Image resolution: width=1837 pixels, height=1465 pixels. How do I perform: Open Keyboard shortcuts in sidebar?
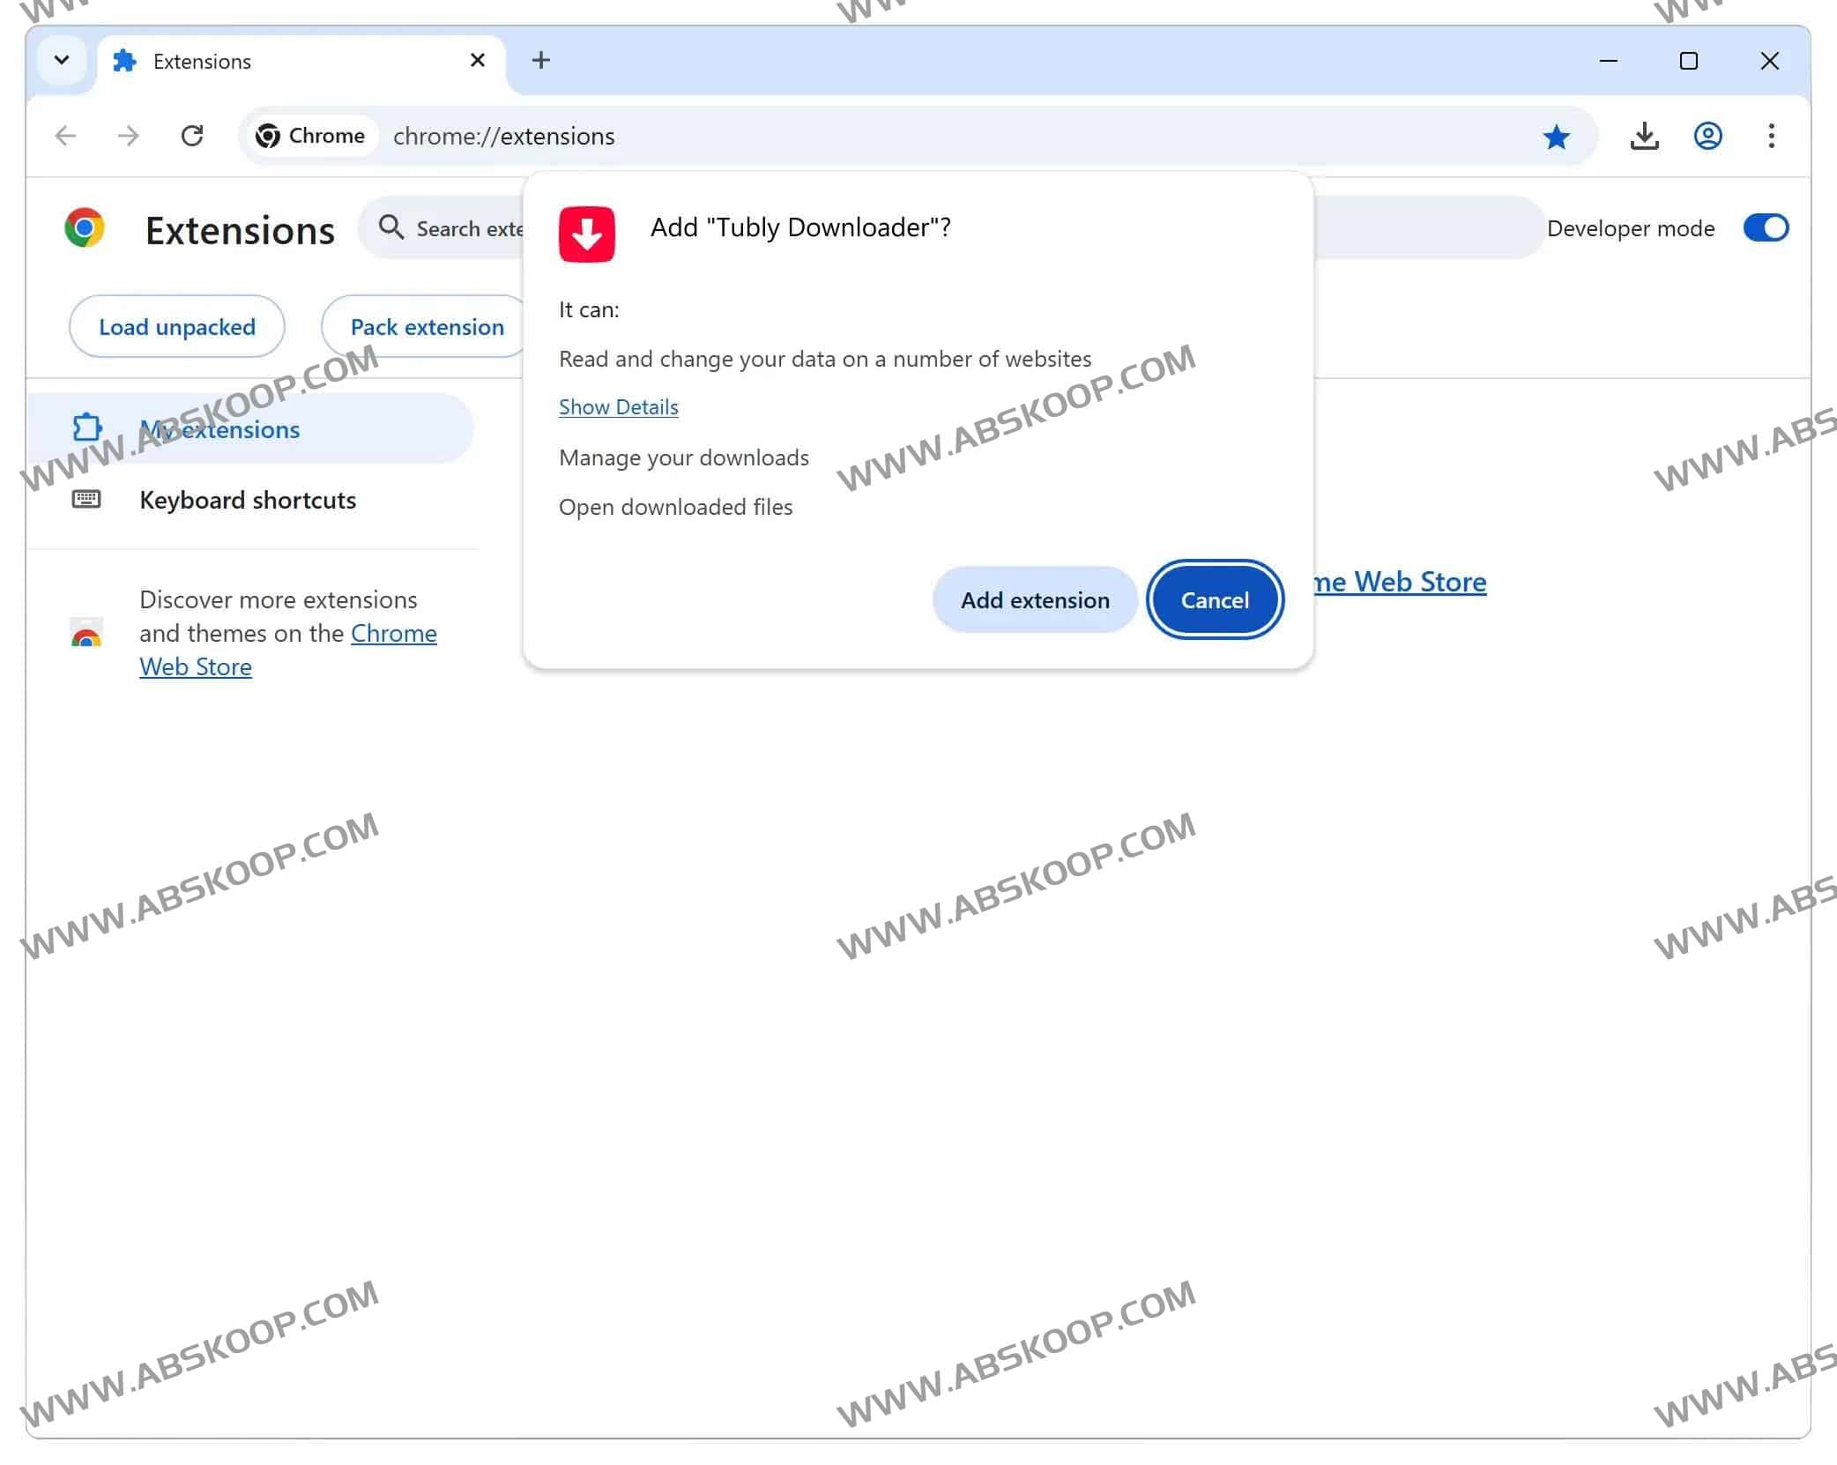point(248,500)
